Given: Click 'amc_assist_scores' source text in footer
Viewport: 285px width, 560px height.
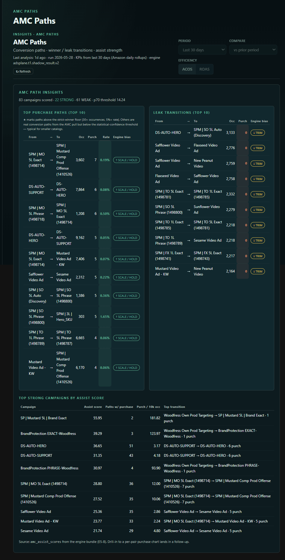Looking at the screenshot, I should pos(46,542).
